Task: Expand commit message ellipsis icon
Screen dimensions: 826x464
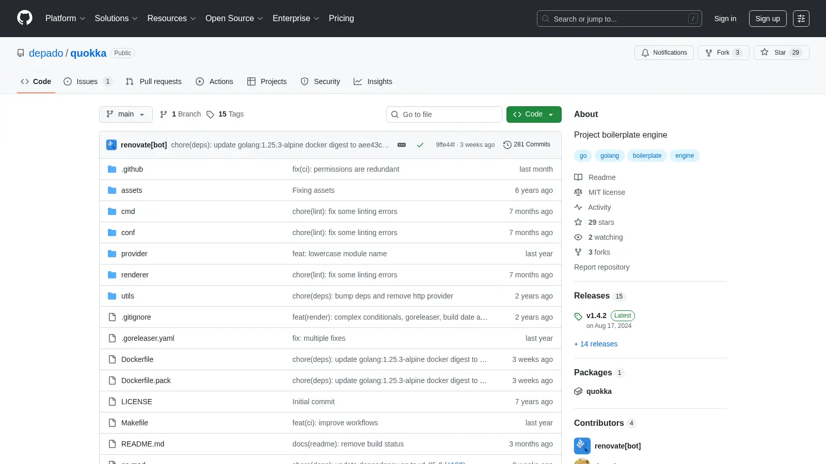Action: click(402, 145)
